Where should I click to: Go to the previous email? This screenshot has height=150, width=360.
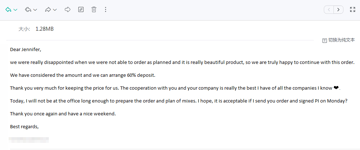click(x=329, y=10)
